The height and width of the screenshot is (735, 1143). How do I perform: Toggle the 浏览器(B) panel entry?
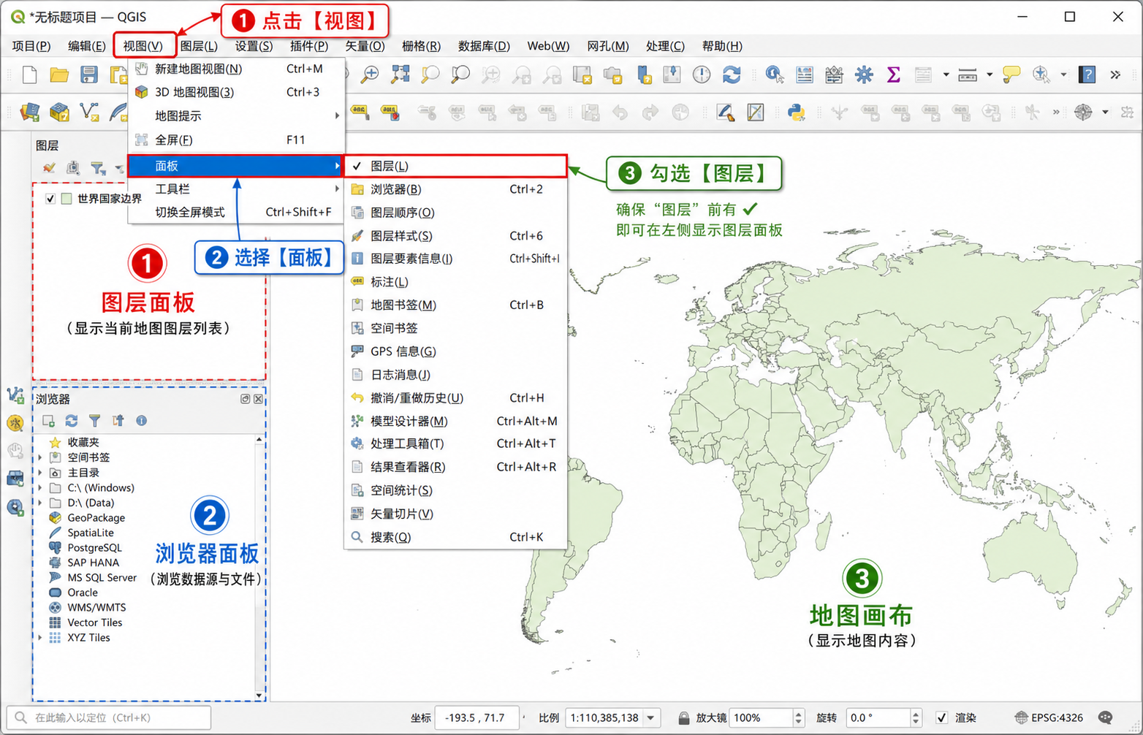coord(455,189)
